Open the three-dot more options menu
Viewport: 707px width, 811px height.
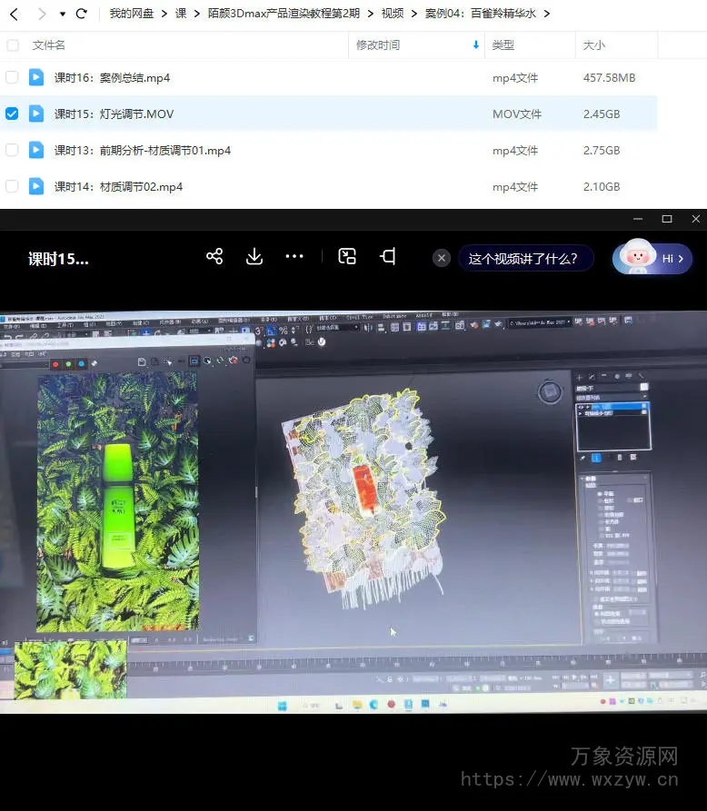(294, 257)
